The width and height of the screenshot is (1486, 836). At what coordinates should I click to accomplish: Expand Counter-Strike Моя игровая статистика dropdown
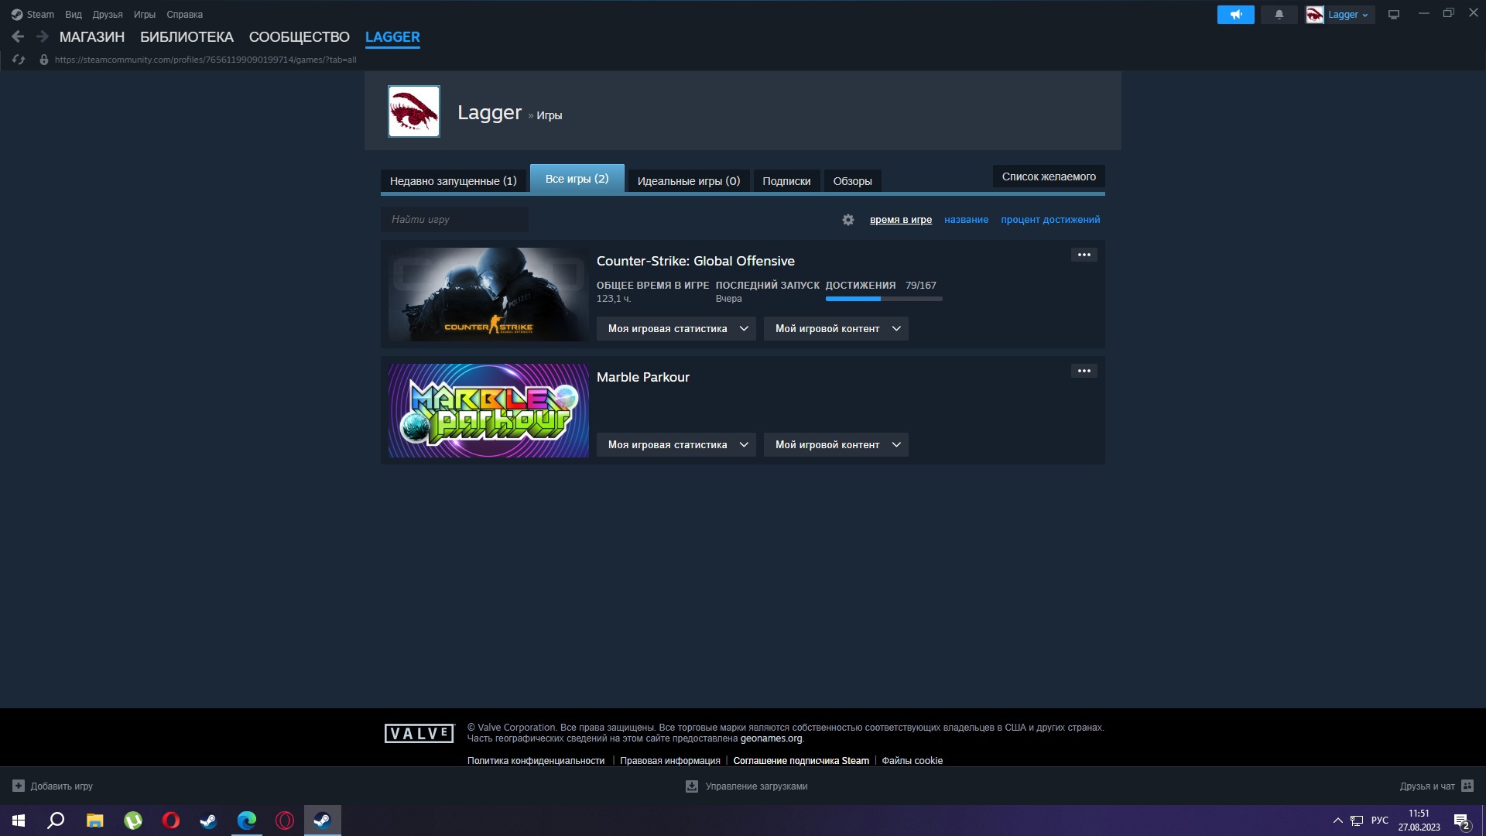(676, 328)
